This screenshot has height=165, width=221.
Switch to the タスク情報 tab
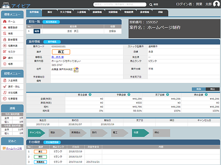tap(65, 12)
